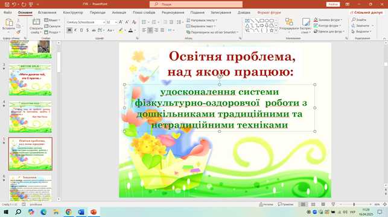Open the Shape Outline (Контур фігури) dropdown

328,26
